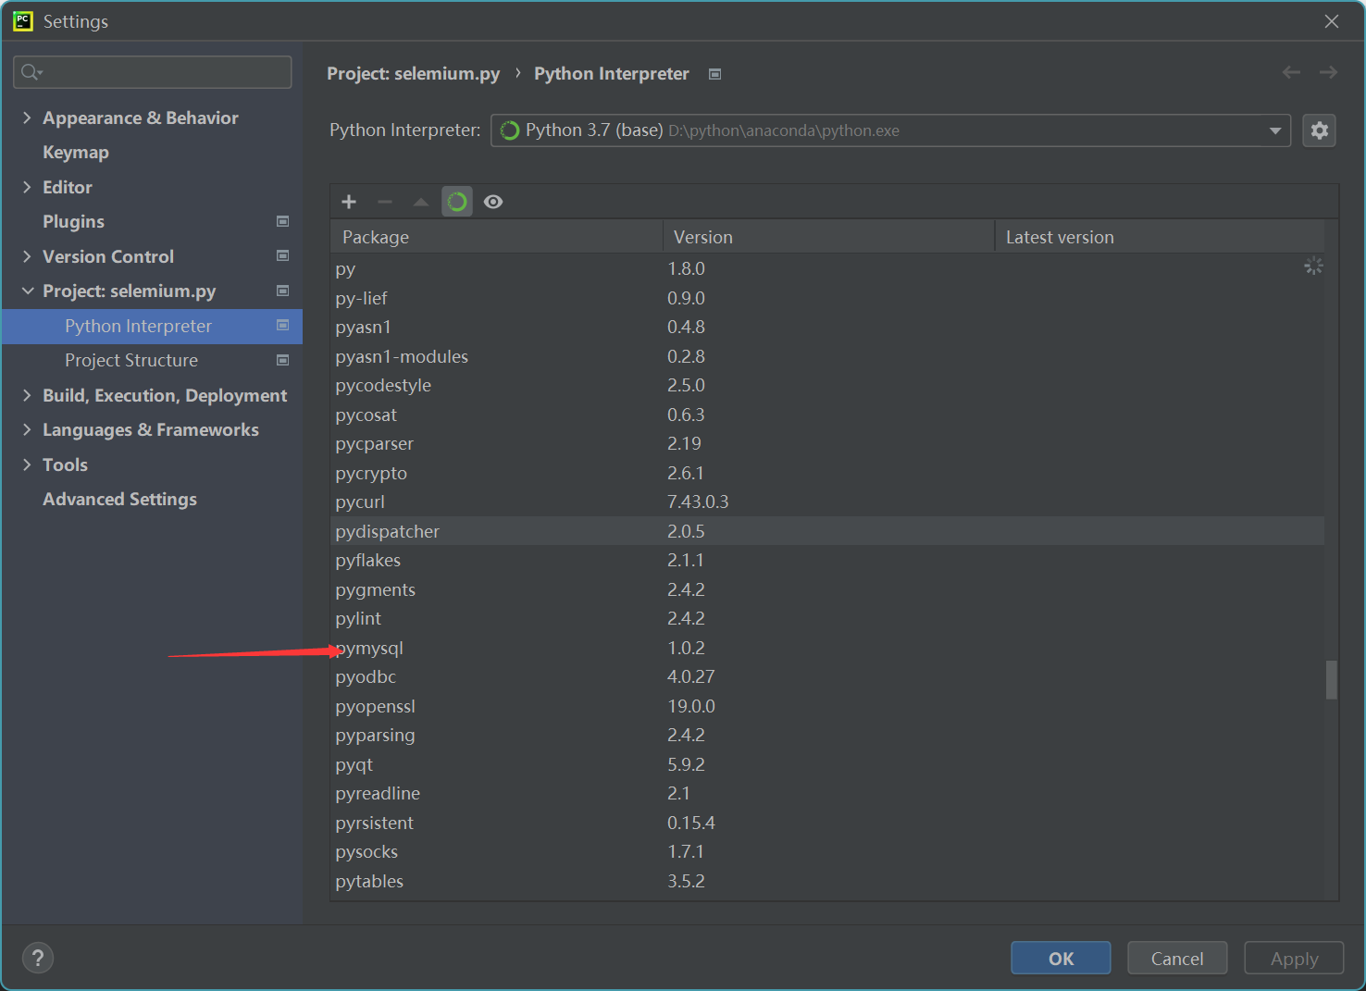Screen dimensions: 1366x991
Task: Click project icon next to Version Control
Action: (283, 255)
